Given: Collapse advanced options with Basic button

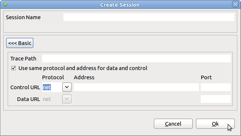Looking at the screenshot, I should tap(20, 43).
